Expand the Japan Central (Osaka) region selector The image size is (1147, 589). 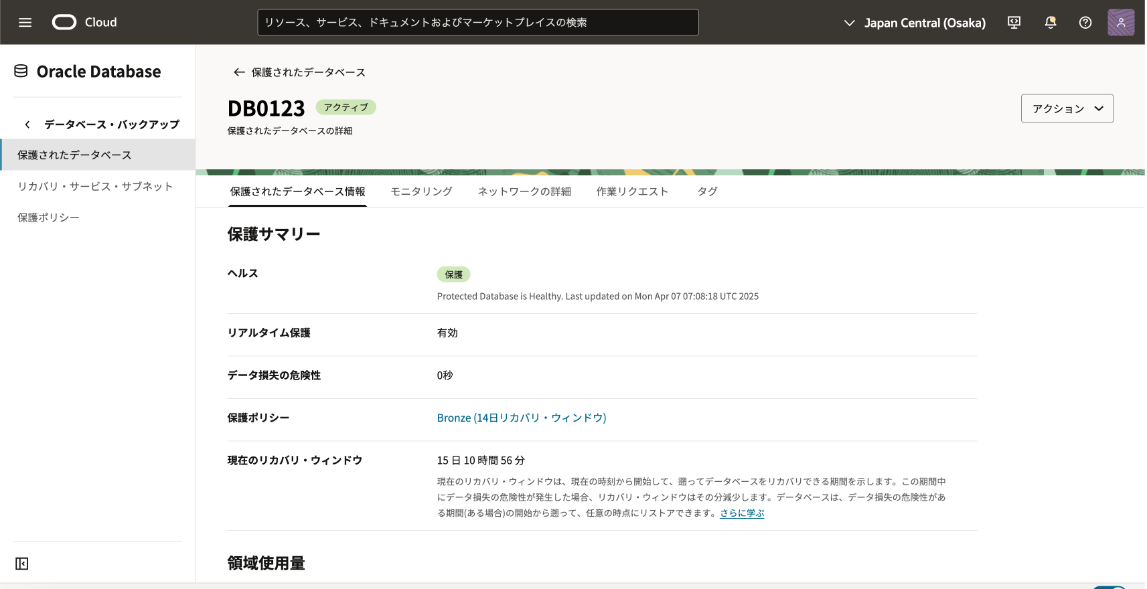pos(915,23)
